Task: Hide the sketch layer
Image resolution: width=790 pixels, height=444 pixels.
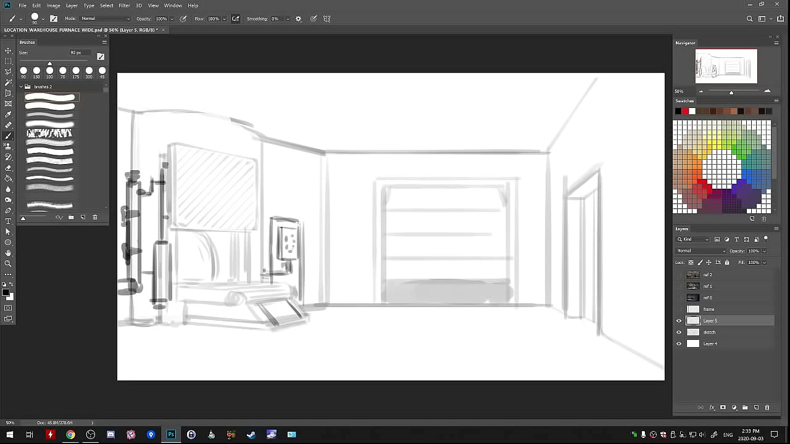Action: click(679, 332)
